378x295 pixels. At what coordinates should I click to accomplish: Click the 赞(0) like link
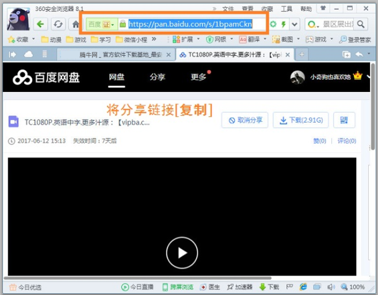pyautogui.click(x=319, y=141)
